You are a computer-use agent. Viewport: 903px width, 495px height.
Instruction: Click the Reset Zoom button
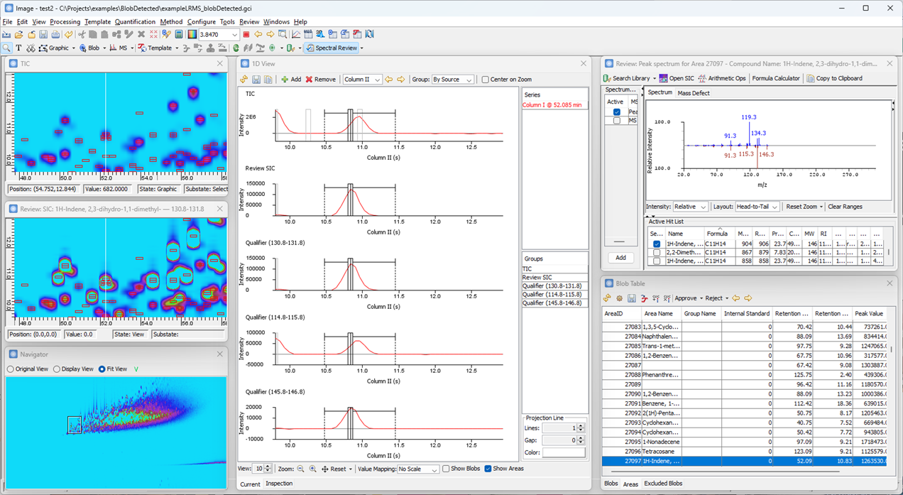coord(803,207)
